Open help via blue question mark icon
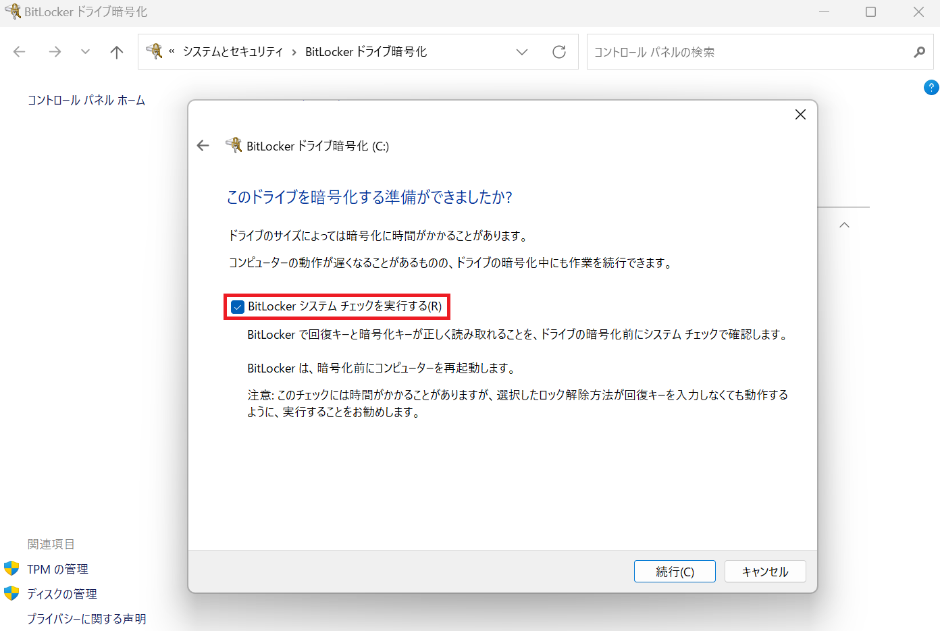940x631 pixels. pos(931,87)
